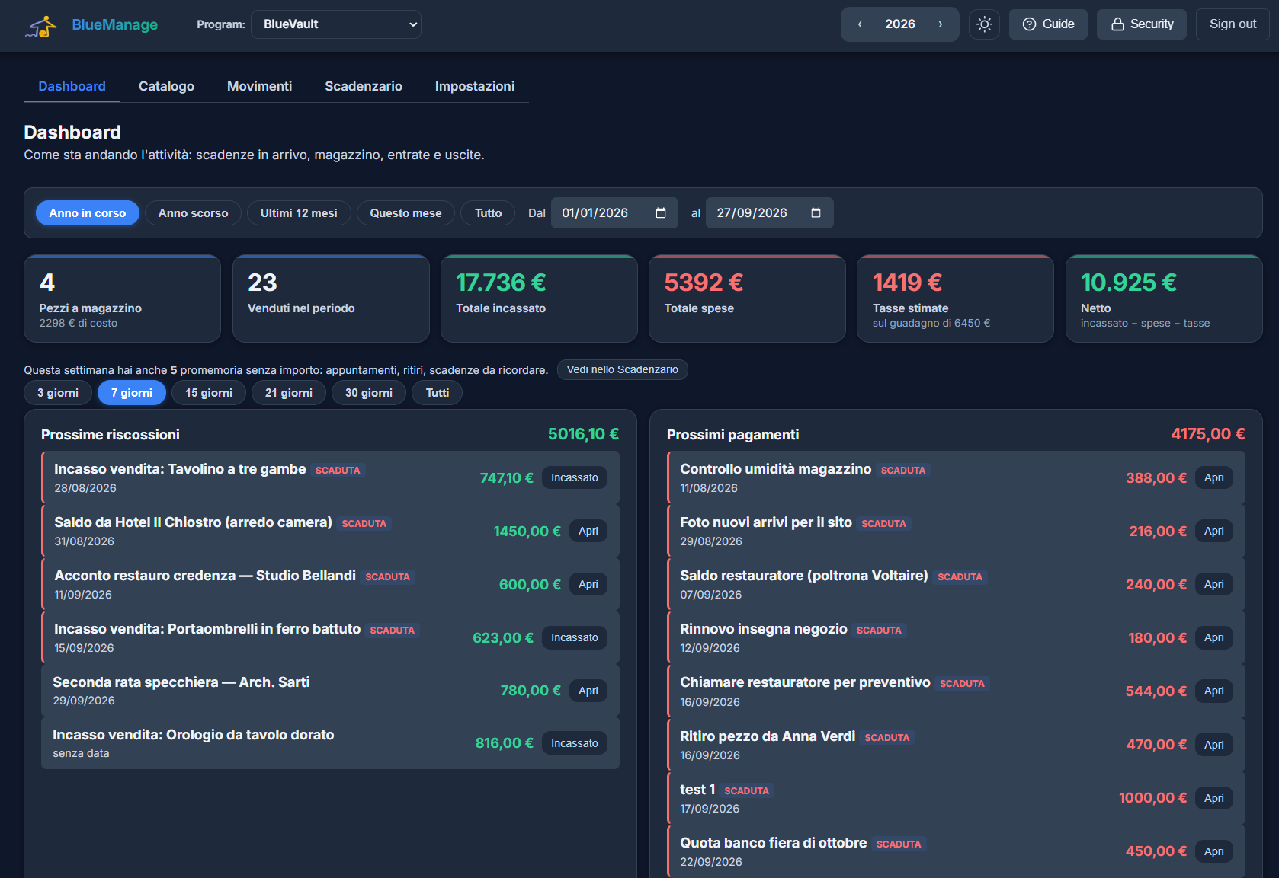Open the test 1 payment entry
This screenshot has width=1279, height=878.
point(1214,798)
